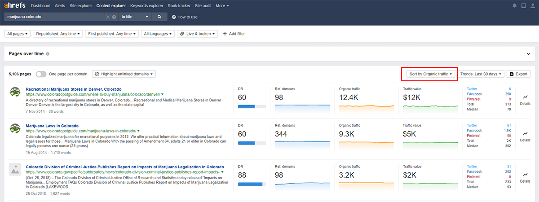
Task: Click Organic traffic value 3.2K
Action: (x=347, y=175)
